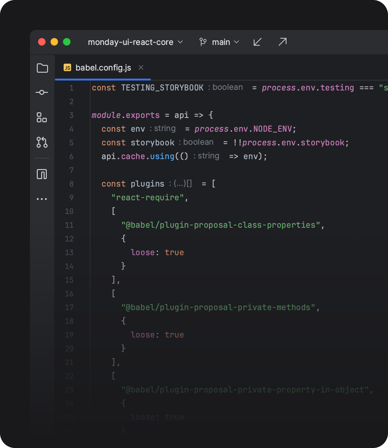
Task: Click the sidebar icon below the separator line
Action: [42, 174]
